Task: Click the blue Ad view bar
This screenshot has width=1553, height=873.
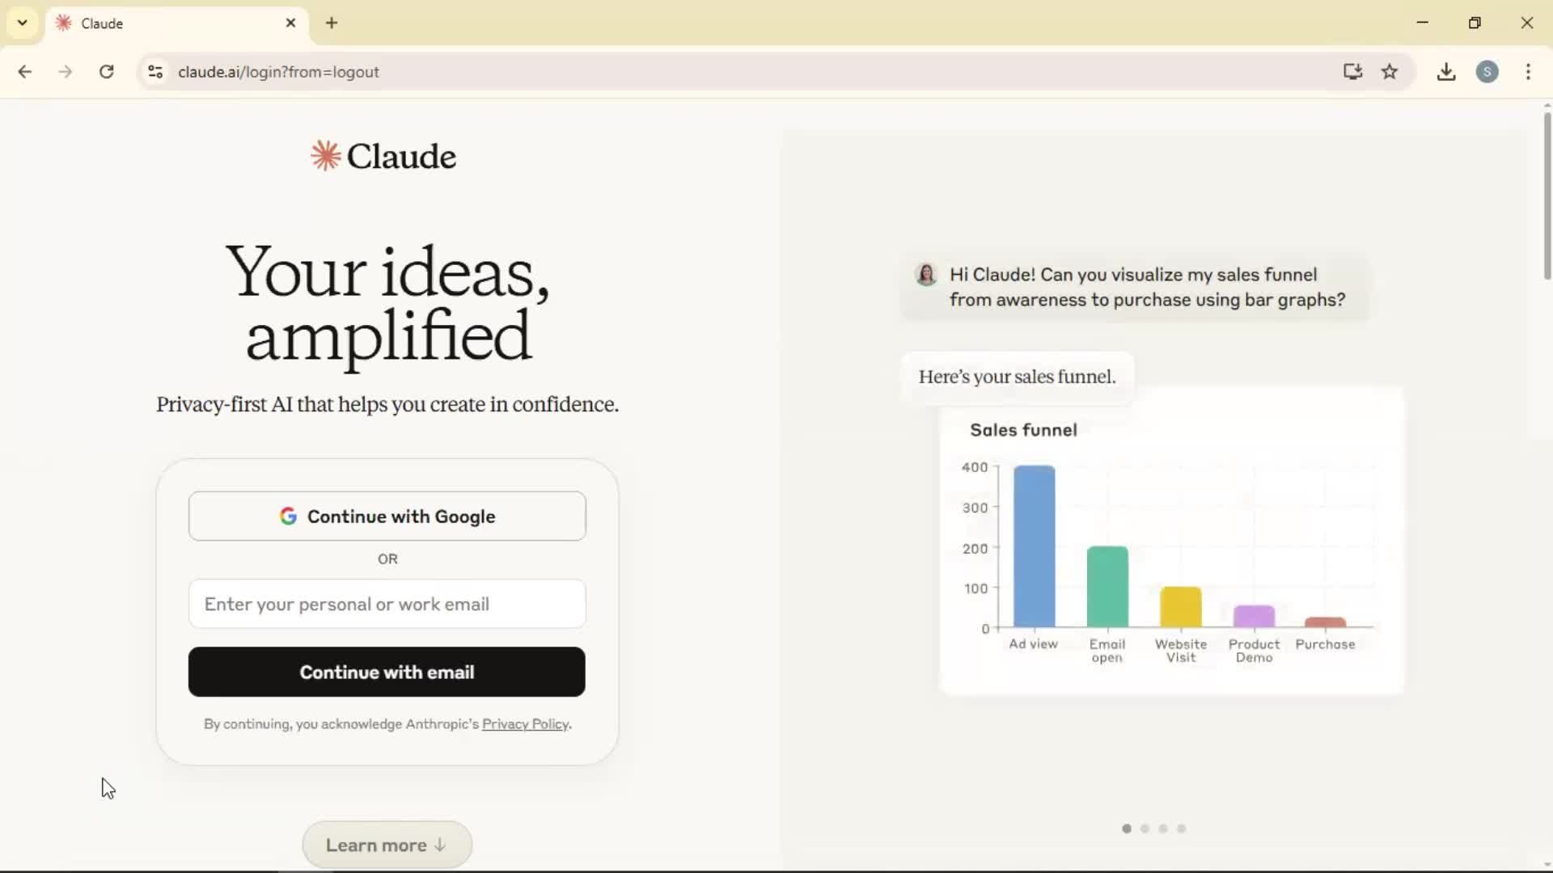Action: tap(1034, 546)
